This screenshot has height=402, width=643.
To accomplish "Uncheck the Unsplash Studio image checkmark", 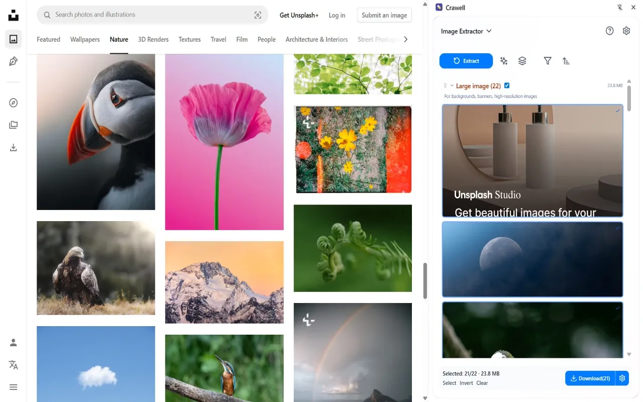I will coord(618,111).
